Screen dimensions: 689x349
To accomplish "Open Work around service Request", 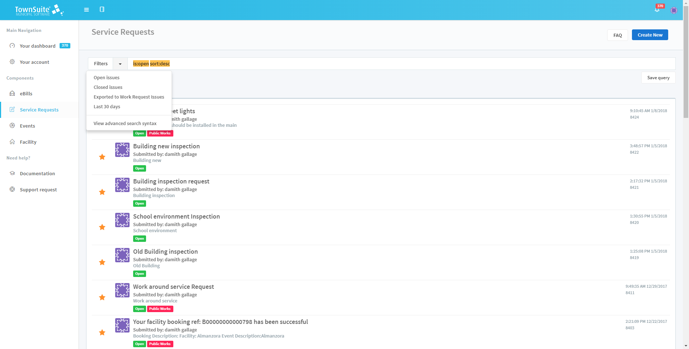I will tap(173, 287).
